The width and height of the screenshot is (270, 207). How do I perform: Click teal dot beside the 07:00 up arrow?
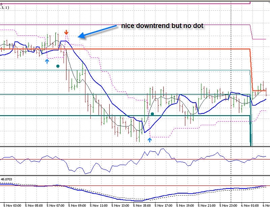pos(58,66)
